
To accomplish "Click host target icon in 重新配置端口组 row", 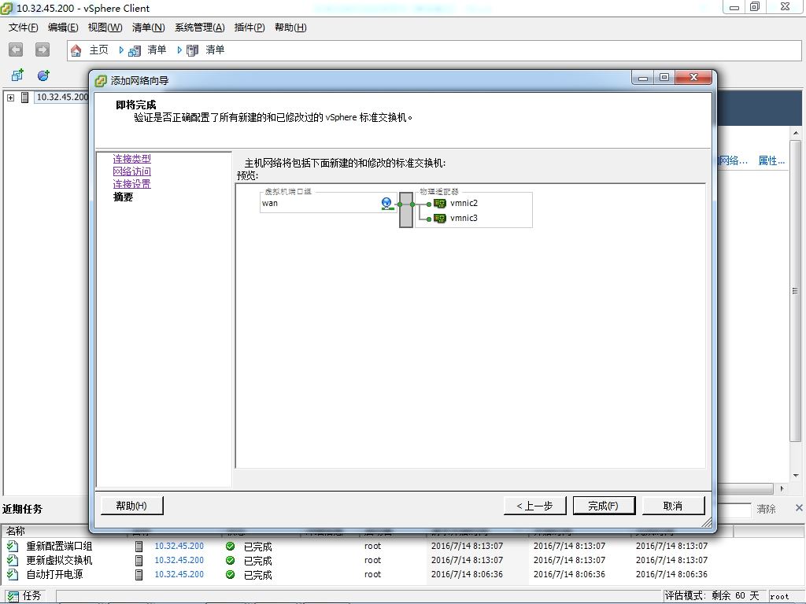I will tap(139, 546).
